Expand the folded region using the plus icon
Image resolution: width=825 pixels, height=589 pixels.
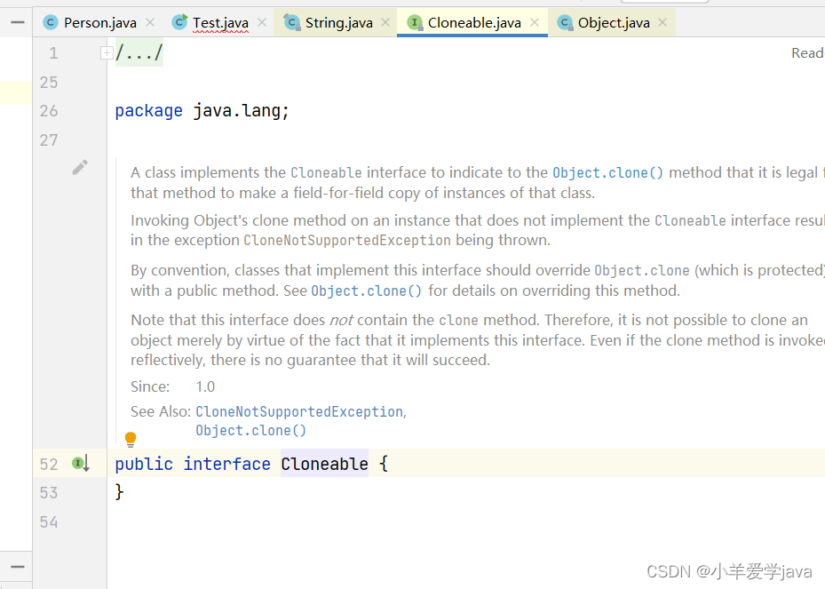(x=107, y=52)
